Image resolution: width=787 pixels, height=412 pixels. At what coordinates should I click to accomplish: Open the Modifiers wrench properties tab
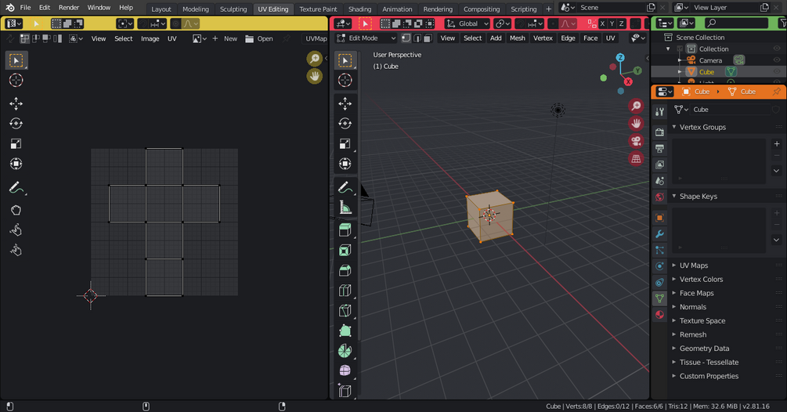coord(659,234)
